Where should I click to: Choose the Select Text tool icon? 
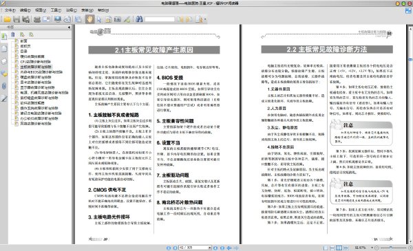point(108,19)
